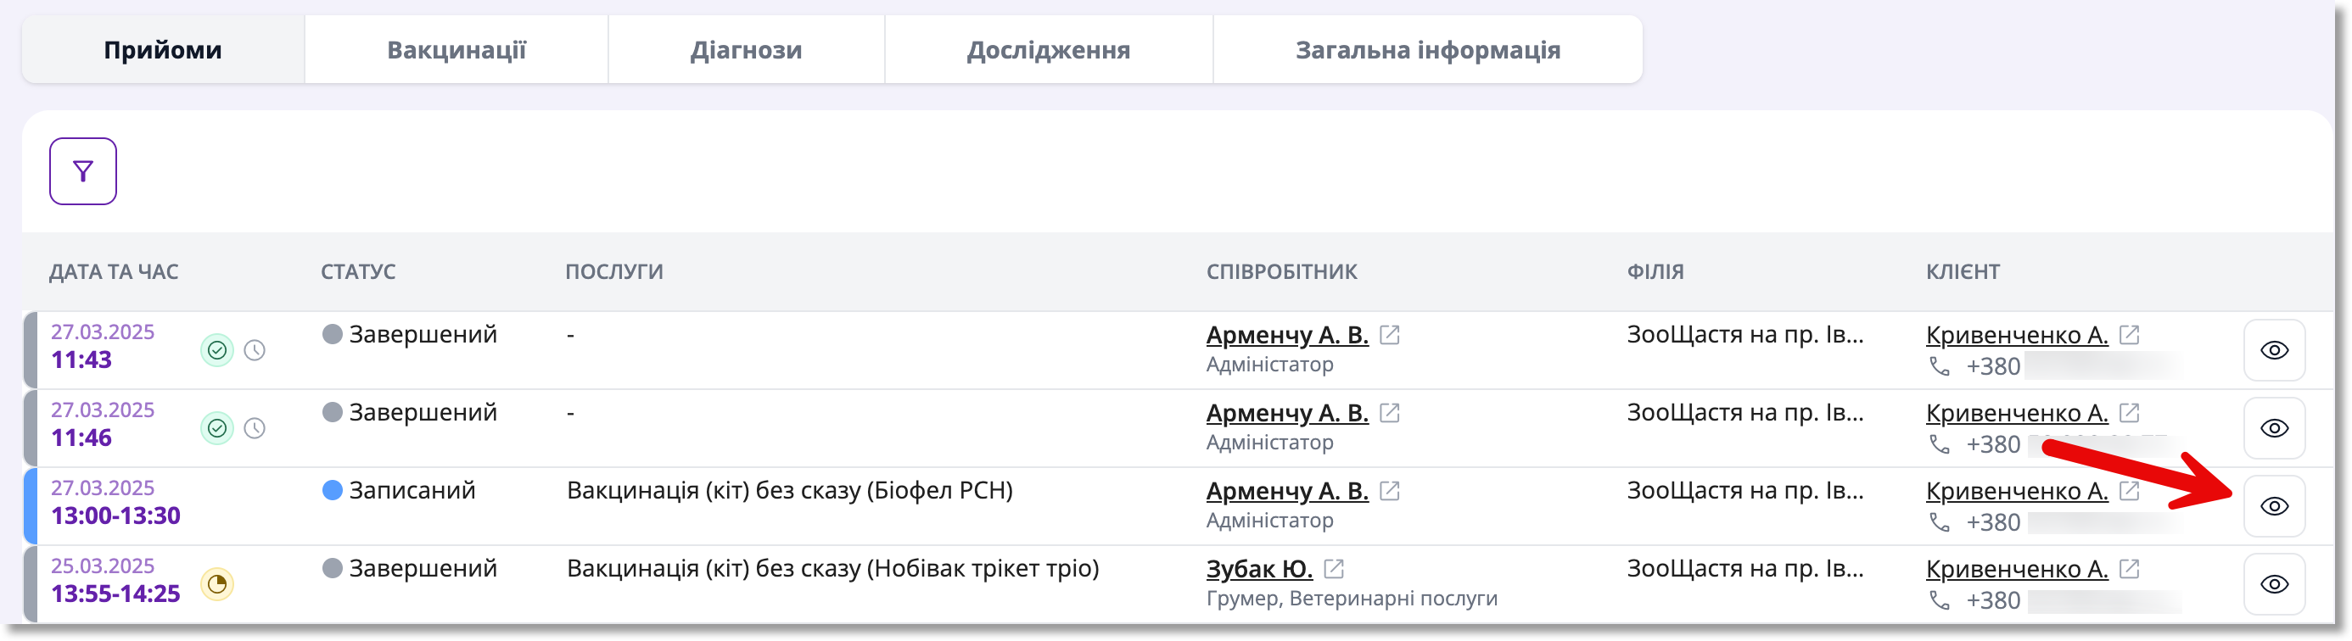Click green checkmark icon in 11:43 row
The width and height of the screenshot is (2352, 641).
click(216, 350)
